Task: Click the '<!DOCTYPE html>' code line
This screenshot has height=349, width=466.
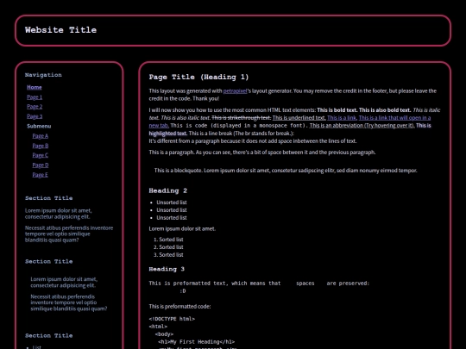Action: 172,319
